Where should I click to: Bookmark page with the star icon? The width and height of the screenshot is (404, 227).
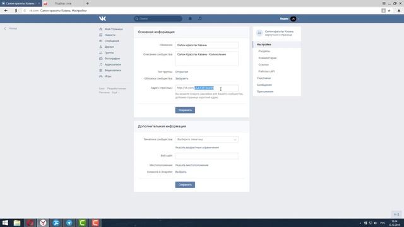click(389, 11)
